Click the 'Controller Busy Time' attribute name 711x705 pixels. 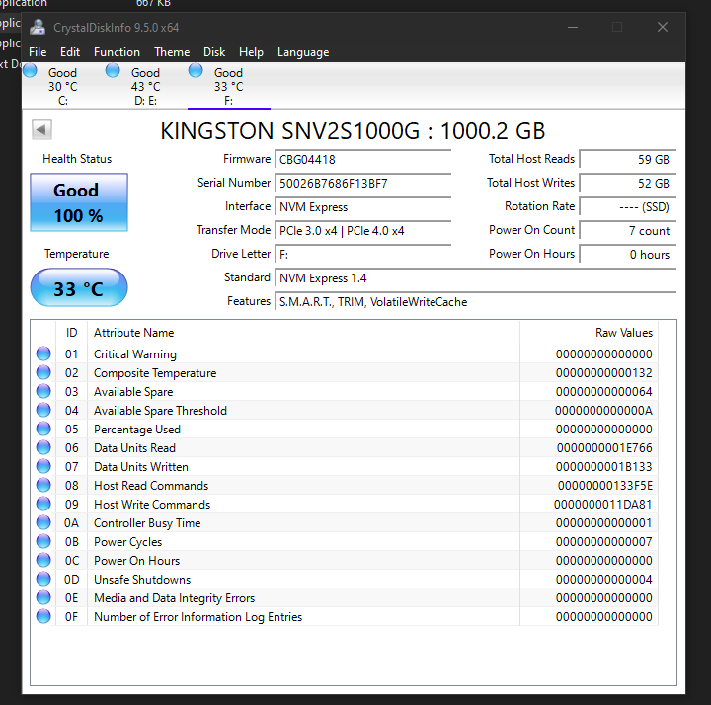[x=147, y=523]
